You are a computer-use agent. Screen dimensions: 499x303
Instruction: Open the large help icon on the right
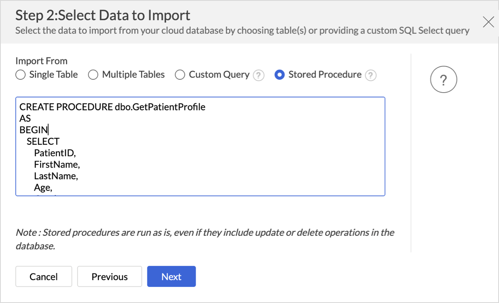(443, 80)
